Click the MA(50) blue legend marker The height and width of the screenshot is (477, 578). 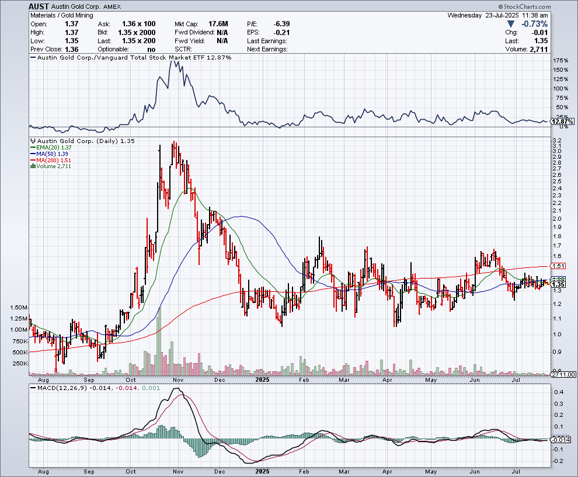pyautogui.click(x=32, y=154)
